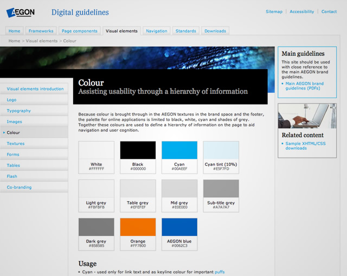Switch to the Downloads tab
Screen dimensions: 347x276
tap(215, 31)
